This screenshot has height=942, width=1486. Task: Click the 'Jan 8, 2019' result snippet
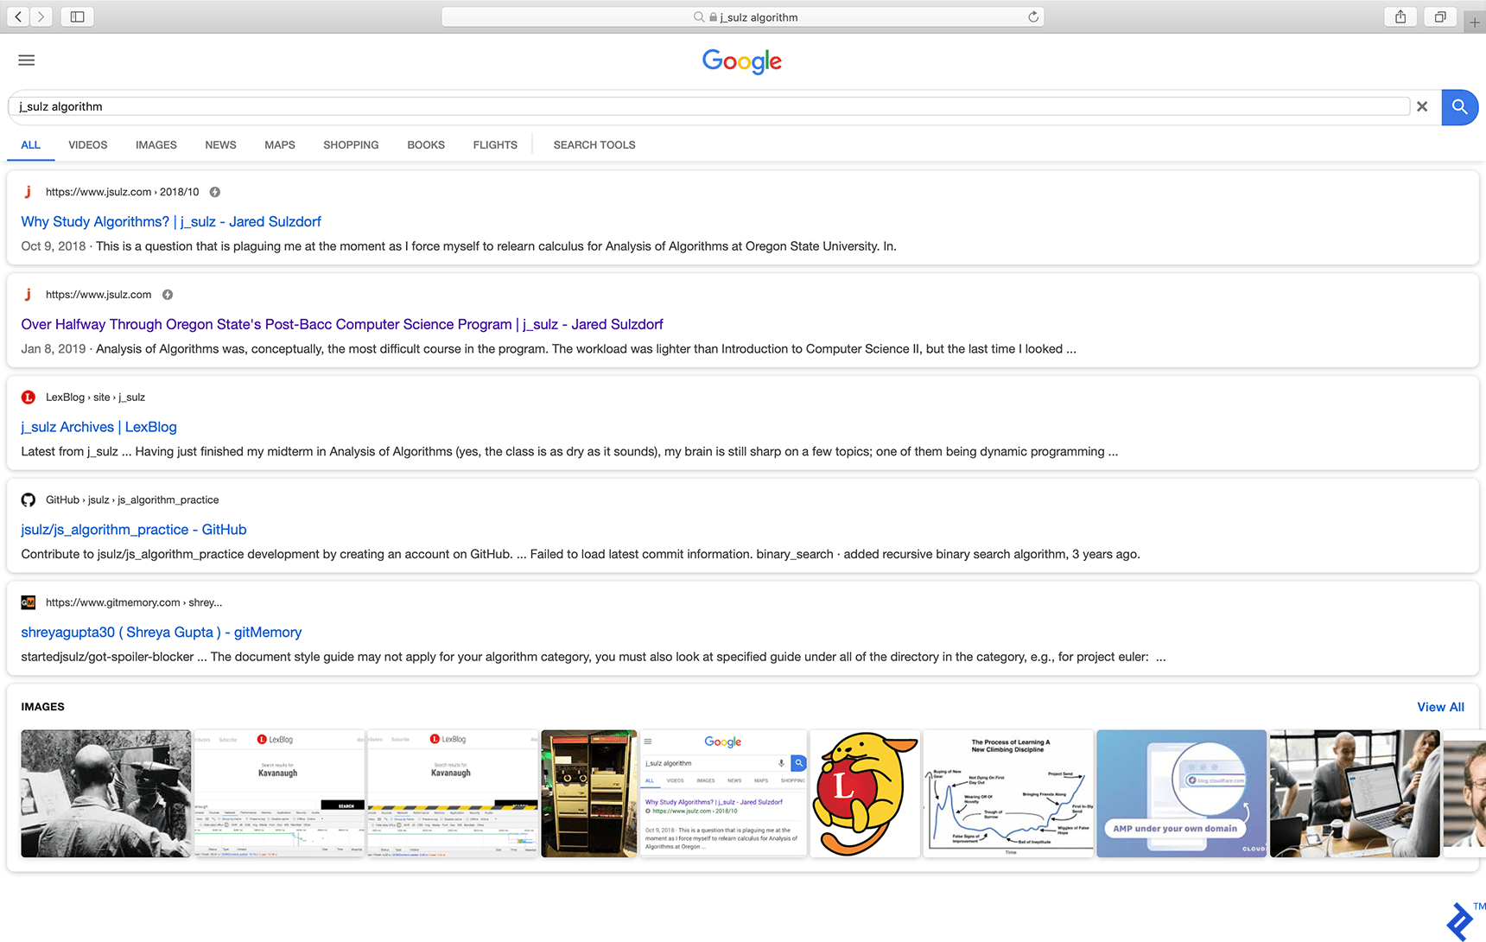[x=549, y=349]
